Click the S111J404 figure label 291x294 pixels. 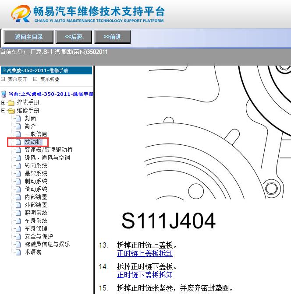coord(168,220)
